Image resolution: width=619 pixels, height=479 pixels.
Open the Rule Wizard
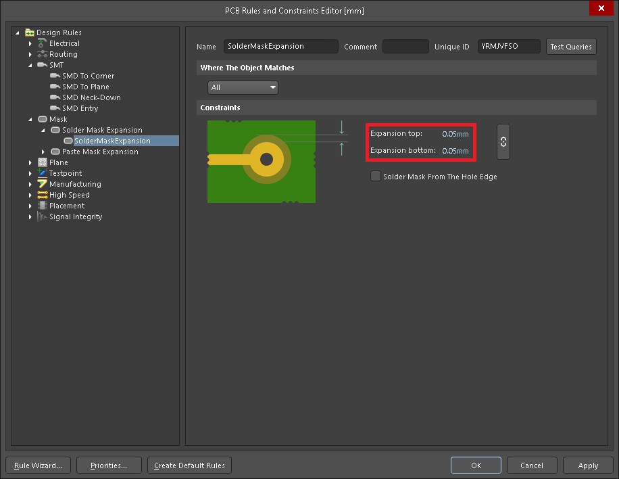click(38, 465)
